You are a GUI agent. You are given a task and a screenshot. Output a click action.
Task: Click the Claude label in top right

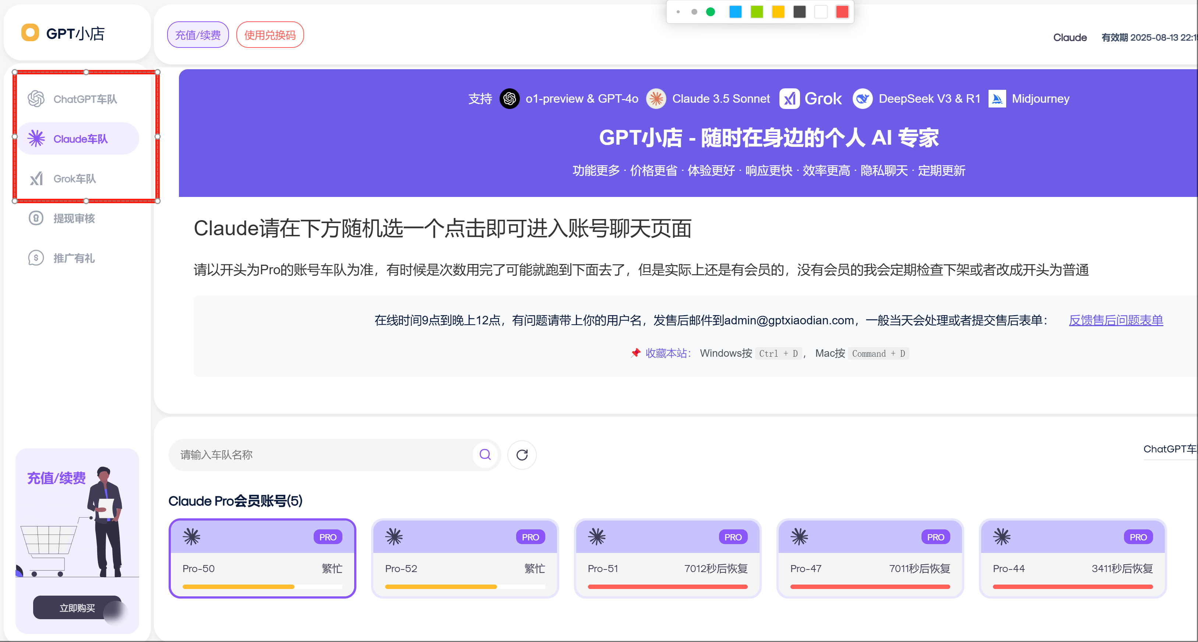coord(1070,37)
